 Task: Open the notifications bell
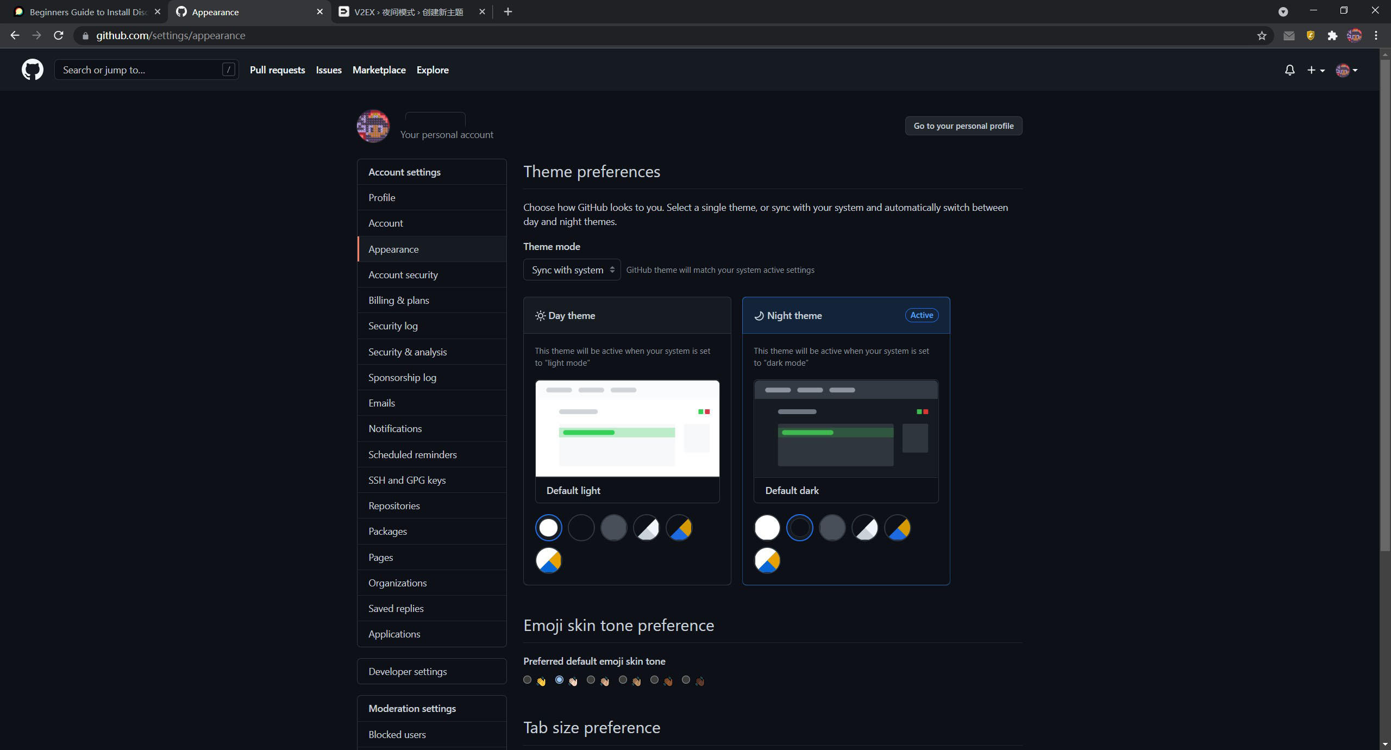tap(1289, 70)
